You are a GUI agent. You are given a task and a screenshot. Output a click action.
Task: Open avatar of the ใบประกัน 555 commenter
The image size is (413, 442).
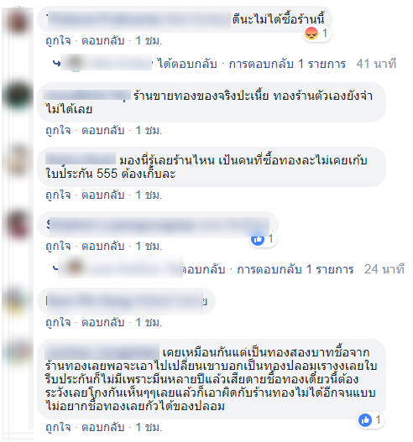click(x=18, y=160)
